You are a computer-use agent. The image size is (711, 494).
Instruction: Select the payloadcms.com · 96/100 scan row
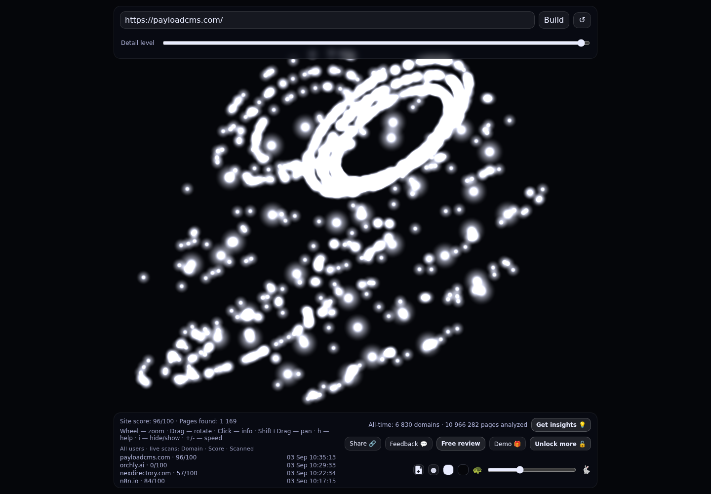click(x=228, y=457)
